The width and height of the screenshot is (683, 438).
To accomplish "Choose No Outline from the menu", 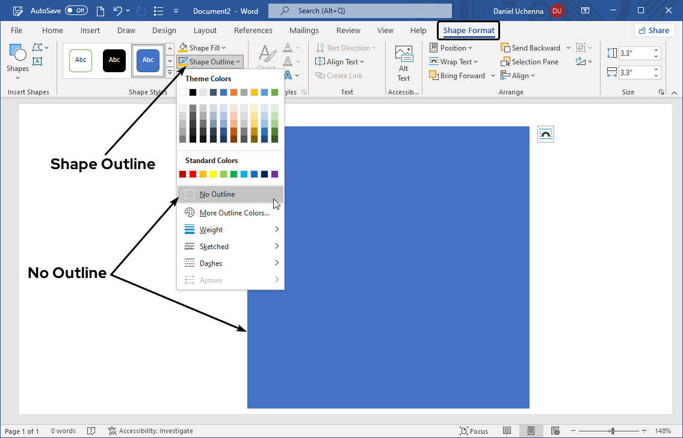I will pos(217,194).
